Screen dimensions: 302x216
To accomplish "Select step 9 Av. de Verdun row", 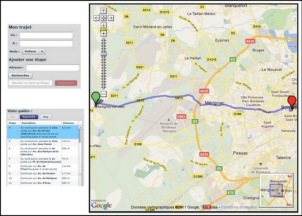I will click(43, 174).
